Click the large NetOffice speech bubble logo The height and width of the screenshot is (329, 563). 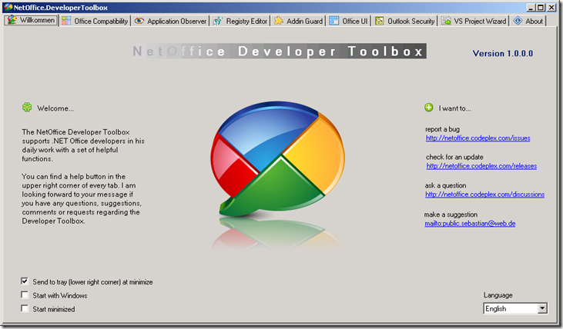tap(277, 159)
